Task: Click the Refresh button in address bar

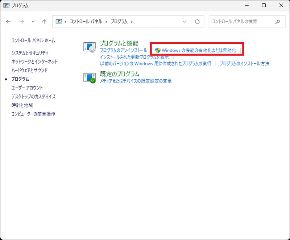Action: pyautogui.click(x=197, y=22)
